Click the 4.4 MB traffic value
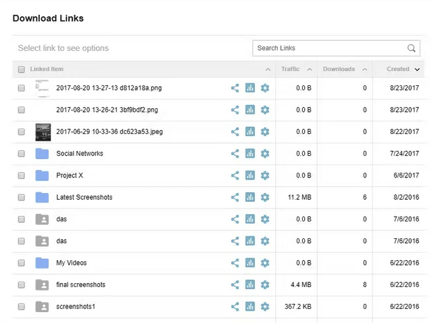 click(x=301, y=284)
